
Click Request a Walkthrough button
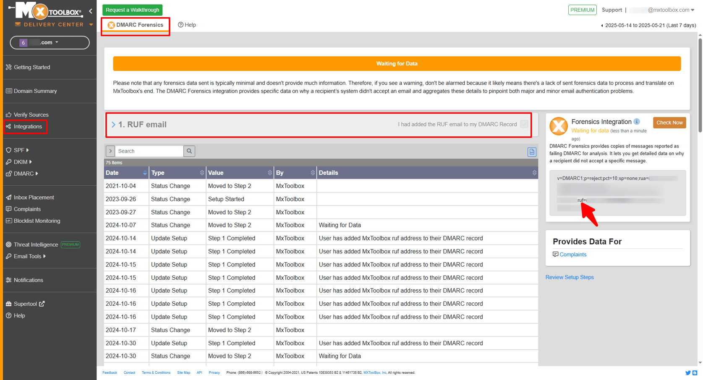click(132, 10)
